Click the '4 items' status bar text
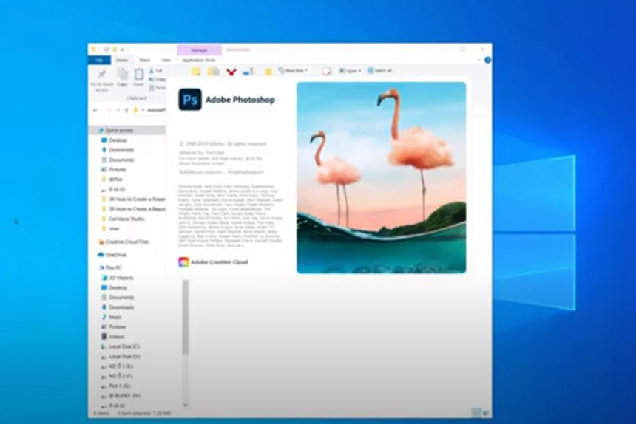 (101, 414)
